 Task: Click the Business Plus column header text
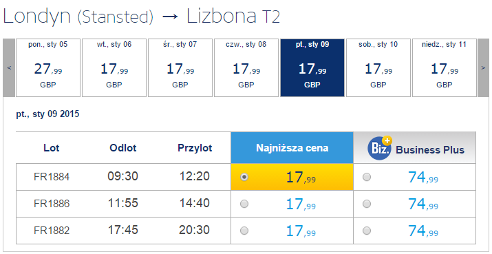tap(430, 150)
